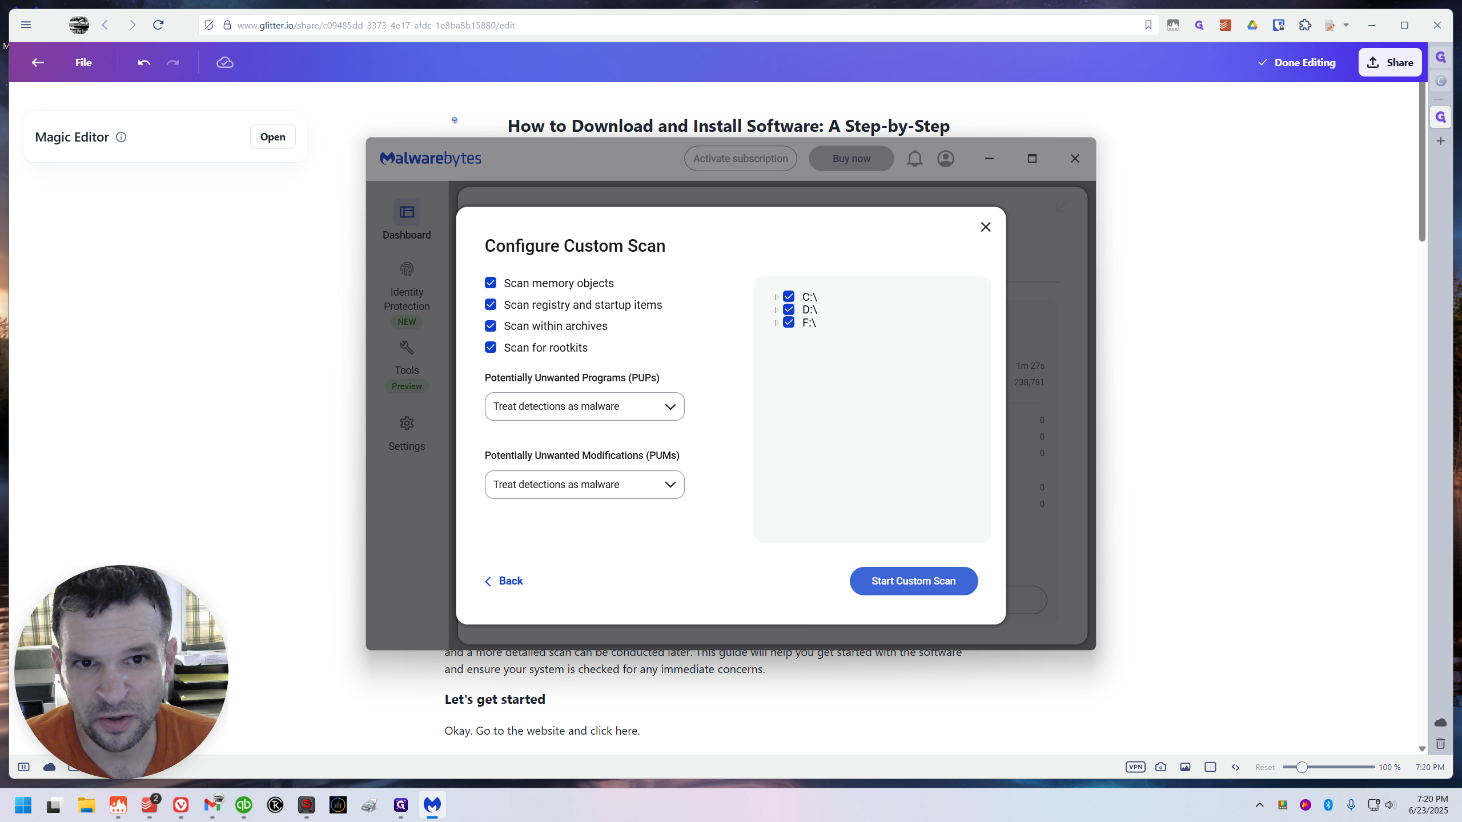Uncheck Scan memory objects
Image resolution: width=1462 pixels, height=822 pixels.
pos(491,283)
